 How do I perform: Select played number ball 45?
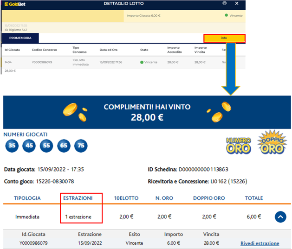pos(29,146)
